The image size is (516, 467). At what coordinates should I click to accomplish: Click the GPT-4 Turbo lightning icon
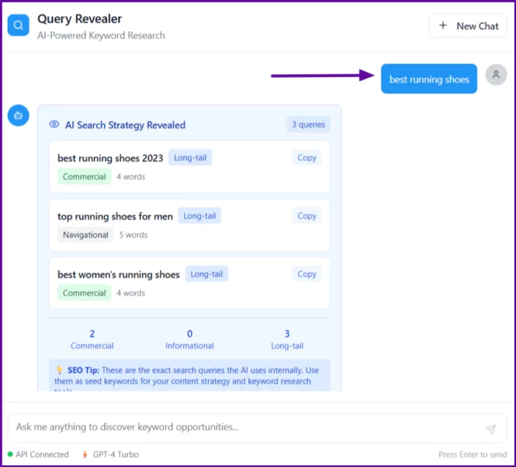pos(85,455)
